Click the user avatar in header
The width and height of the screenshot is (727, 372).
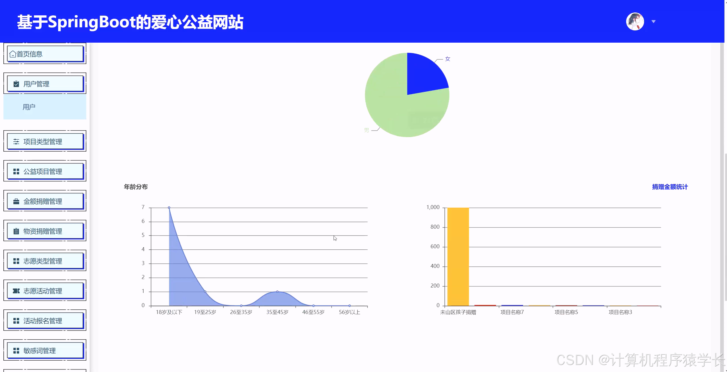tap(635, 21)
